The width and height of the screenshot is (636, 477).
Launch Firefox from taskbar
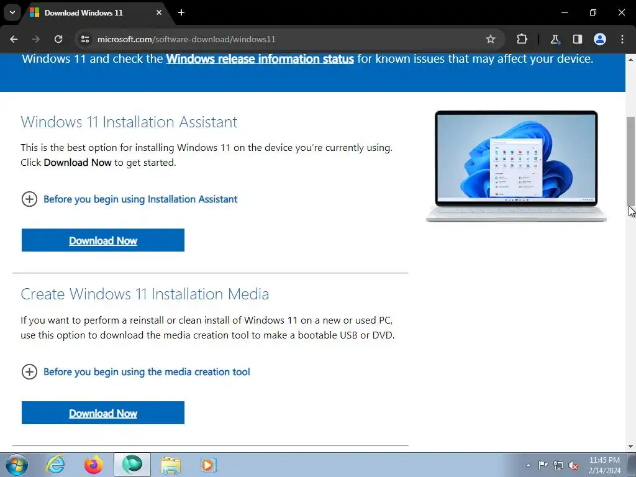[x=93, y=465]
